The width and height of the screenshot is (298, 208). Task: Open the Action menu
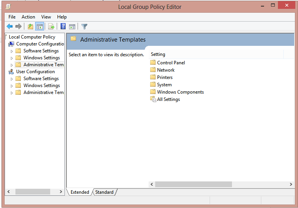tap(28, 17)
